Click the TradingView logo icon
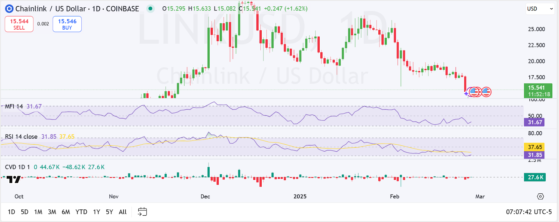This screenshot has height=222, width=559. 13,179
